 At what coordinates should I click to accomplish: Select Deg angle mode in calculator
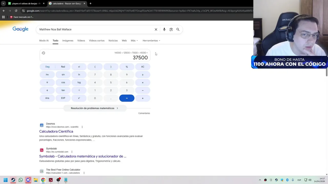tap(47, 67)
